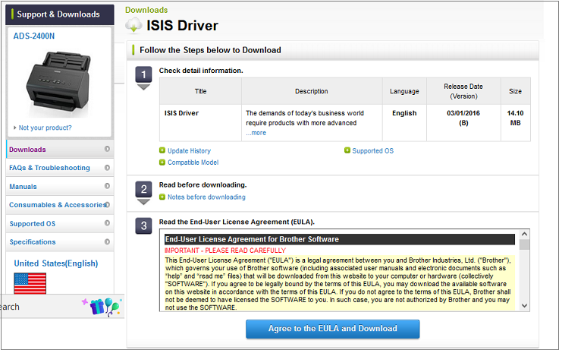
Task: Click the circle arrow icon on Specifications row
Action: pos(107,241)
